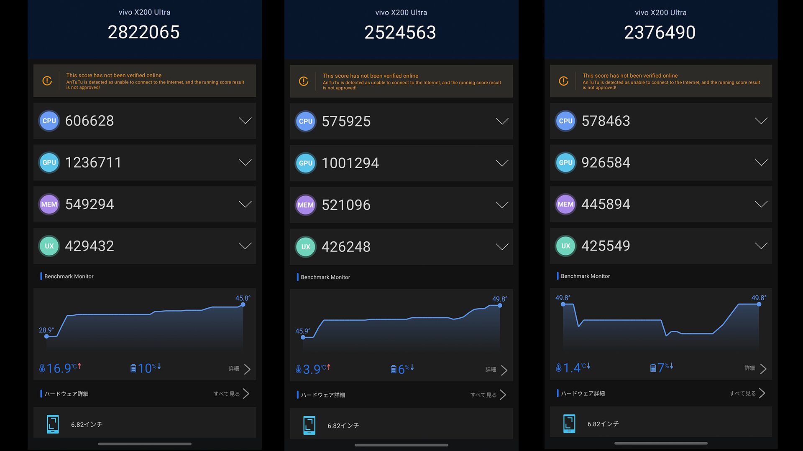Click the Benchmark Monitor heading in the 2822065 panel
Image resolution: width=803 pixels, height=451 pixels.
[69, 276]
